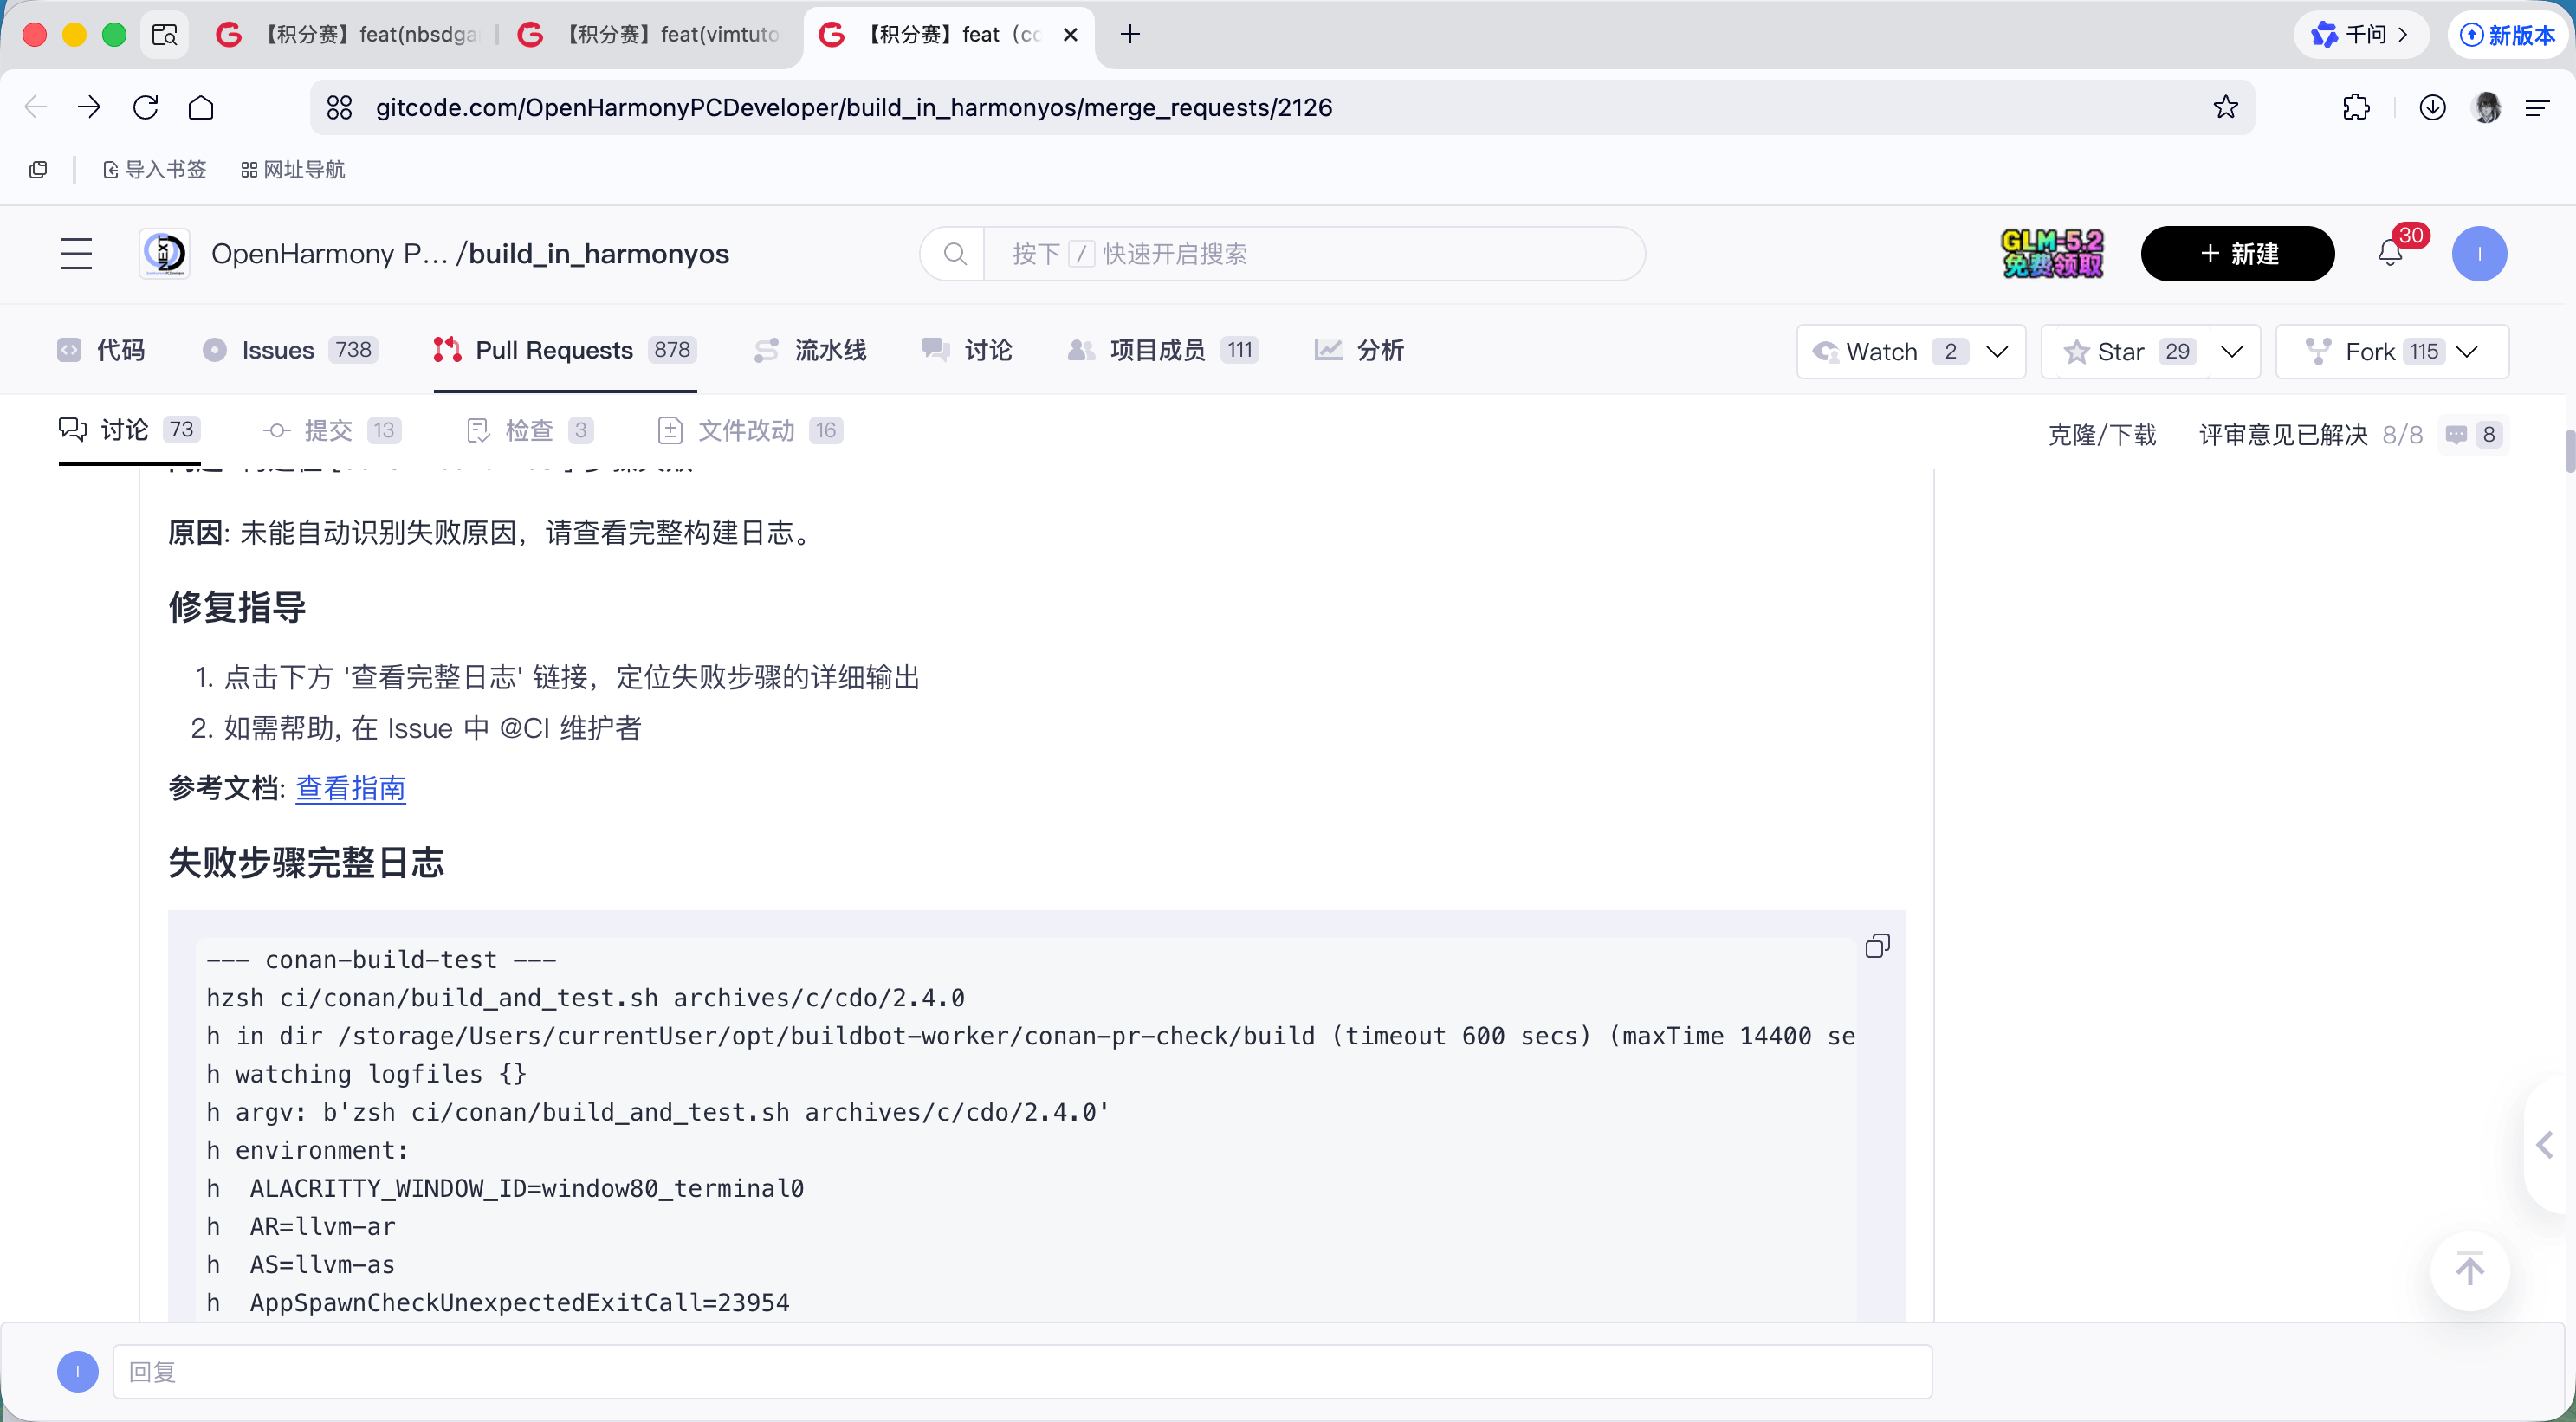This screenshot has width=2576, height=1422.
Task: Open the Pull Requests tab
Action: click(565, 350)
